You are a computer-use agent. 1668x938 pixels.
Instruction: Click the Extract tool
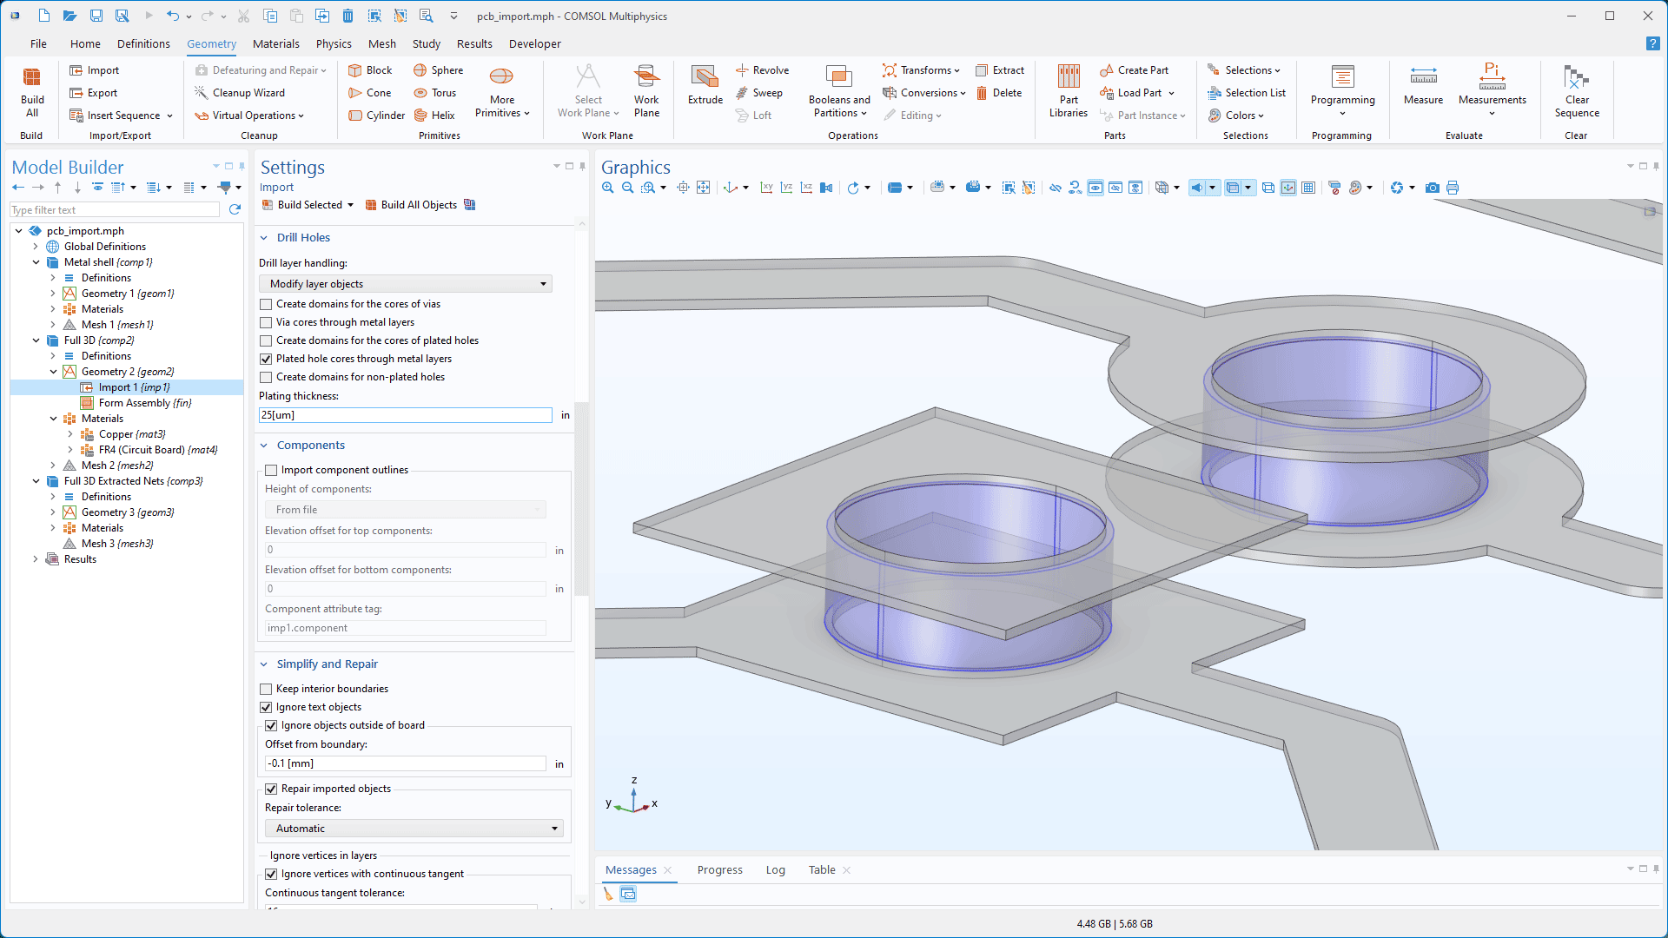tap(1000, 70)
